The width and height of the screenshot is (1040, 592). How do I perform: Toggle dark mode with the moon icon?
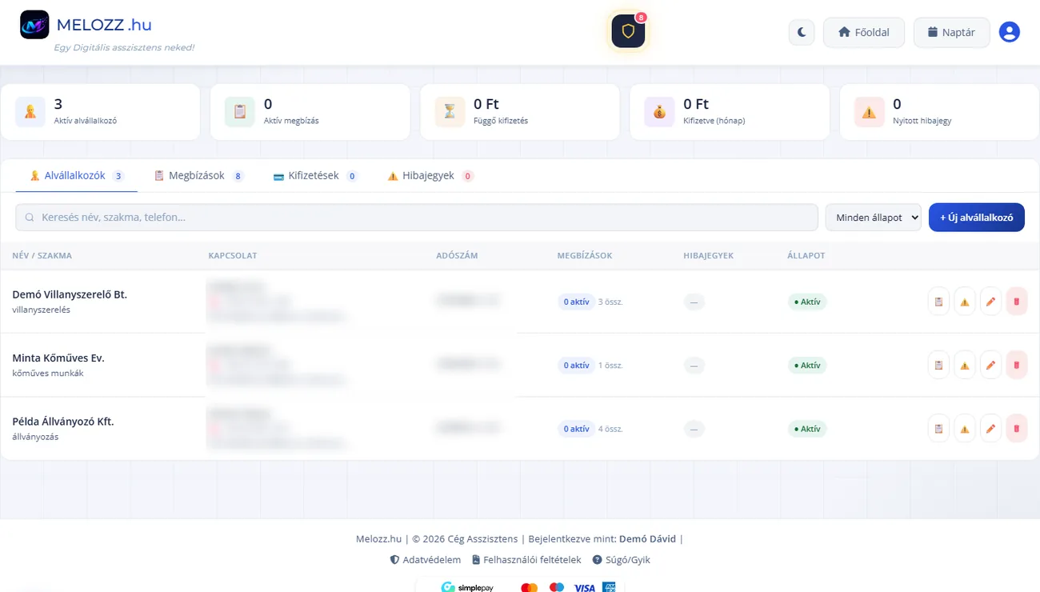coord(802,33)
